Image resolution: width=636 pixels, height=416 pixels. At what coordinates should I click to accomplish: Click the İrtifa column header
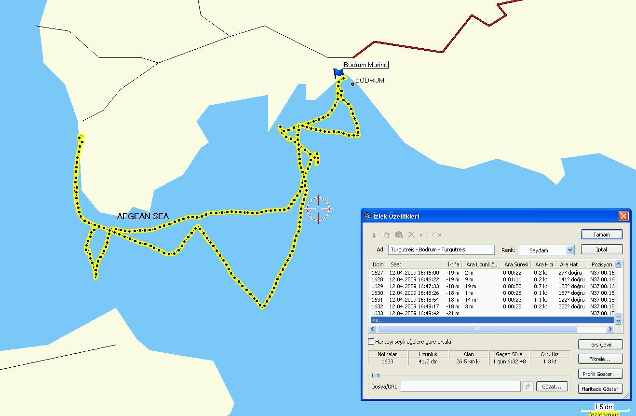453,264
